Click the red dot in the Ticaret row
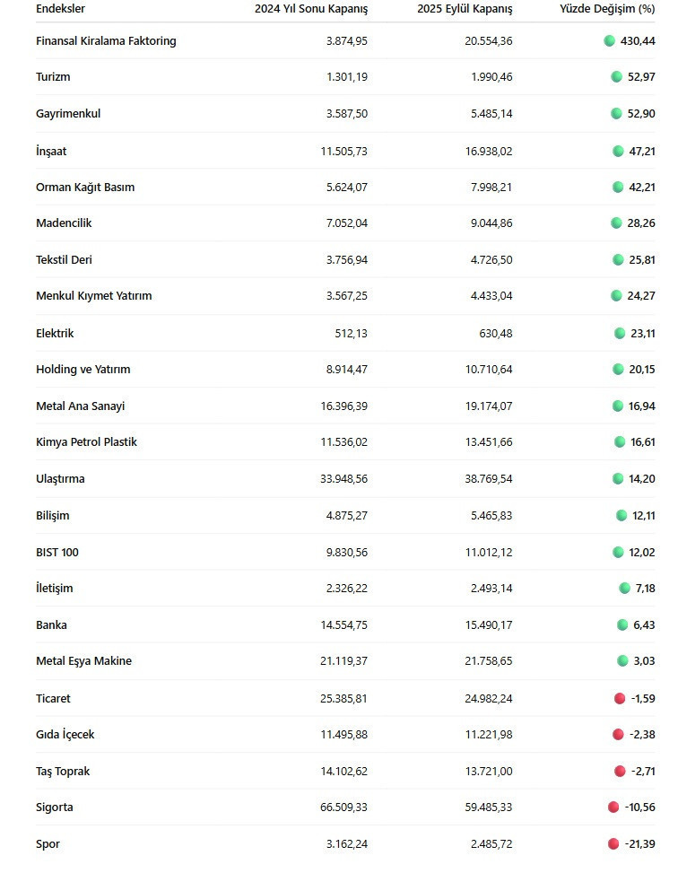Screen dimensions: 678x873 (620, 698)
